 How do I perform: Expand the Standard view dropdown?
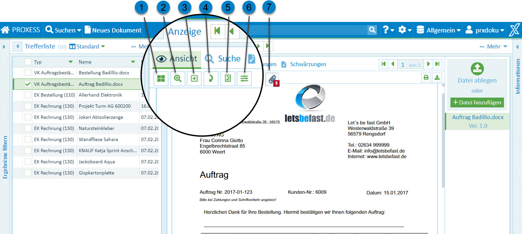pos(87,46)
